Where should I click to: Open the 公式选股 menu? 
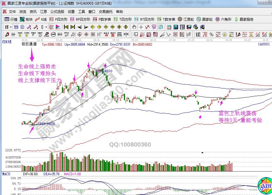pyautogui.click(x=57, y=12)
